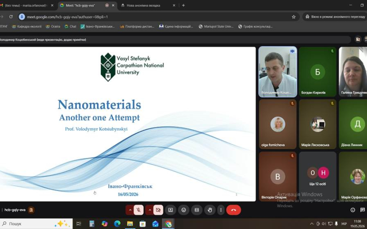The image size is (367, 229).
Task: Click the presenter name banner above slide
Action: [175, 40]
